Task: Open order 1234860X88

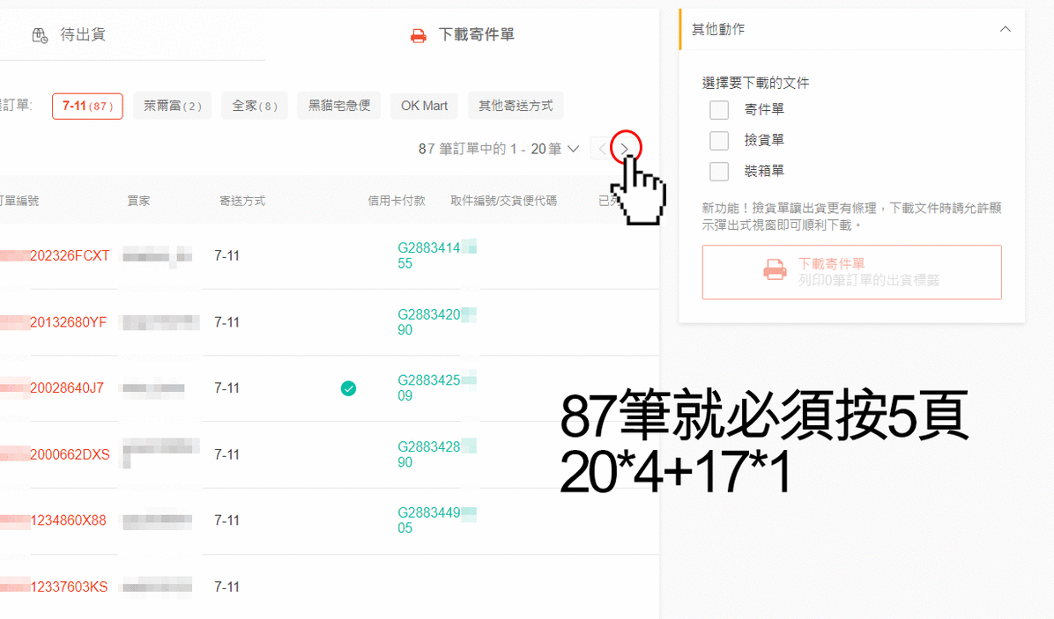Action: [68, 520]
